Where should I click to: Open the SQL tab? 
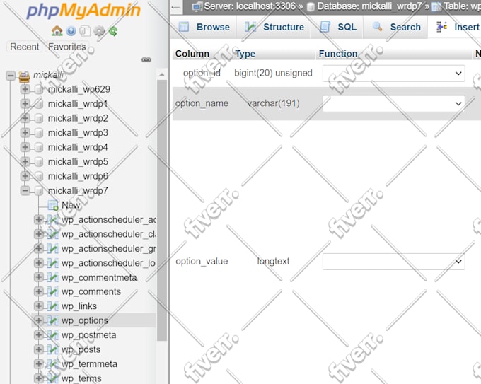pos(337,27)
